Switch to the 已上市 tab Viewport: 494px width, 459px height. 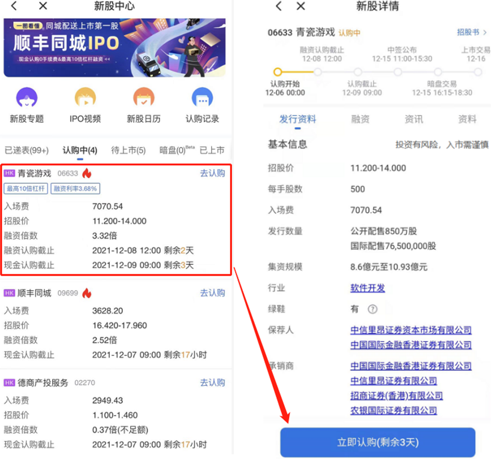[x=212, y=150]
